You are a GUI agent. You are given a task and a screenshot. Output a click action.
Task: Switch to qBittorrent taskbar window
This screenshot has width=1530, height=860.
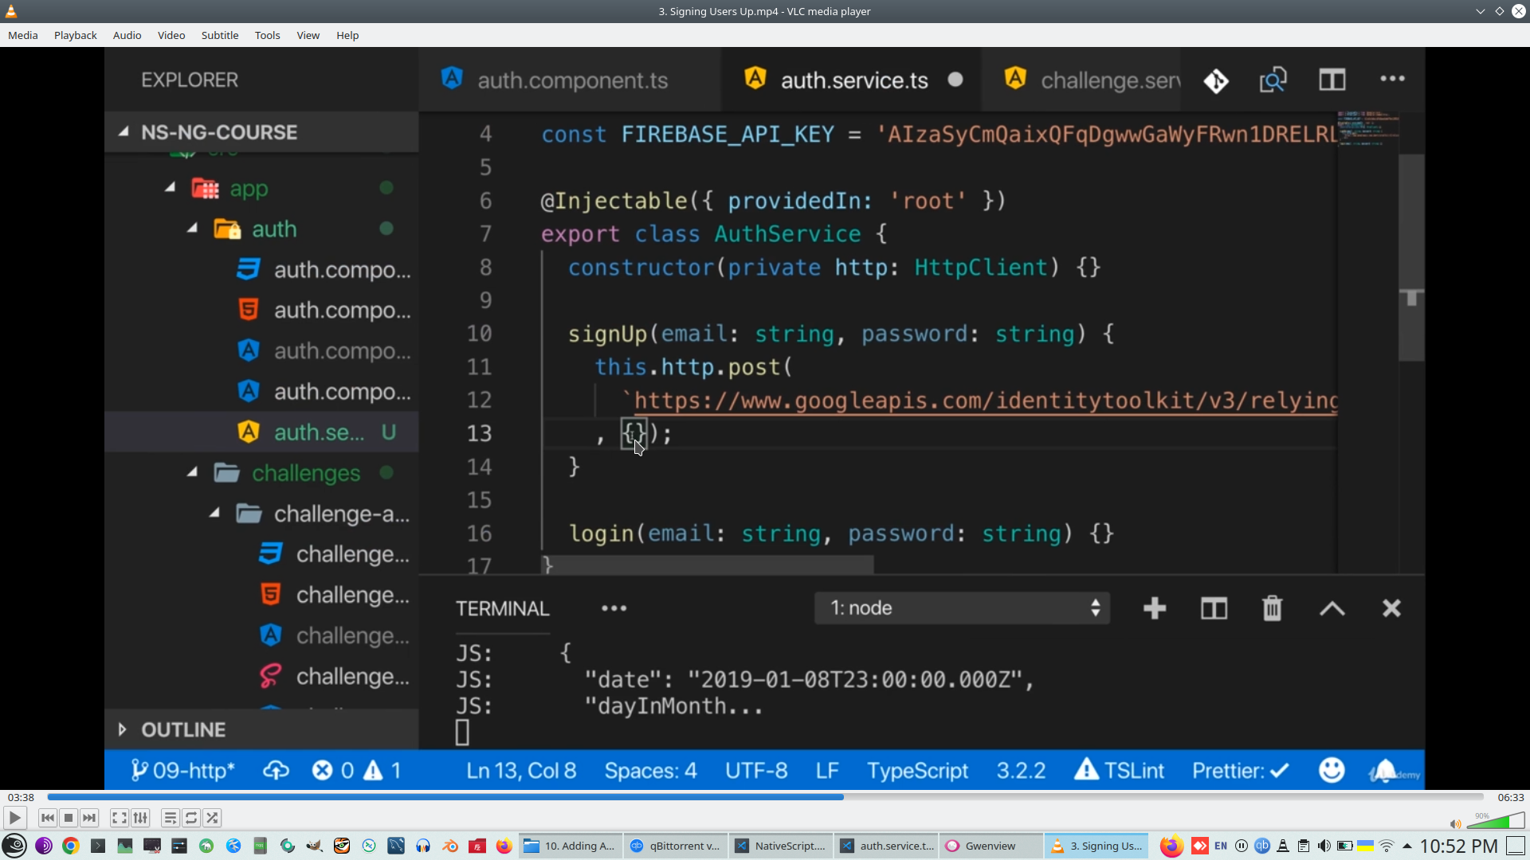[676, 846]
